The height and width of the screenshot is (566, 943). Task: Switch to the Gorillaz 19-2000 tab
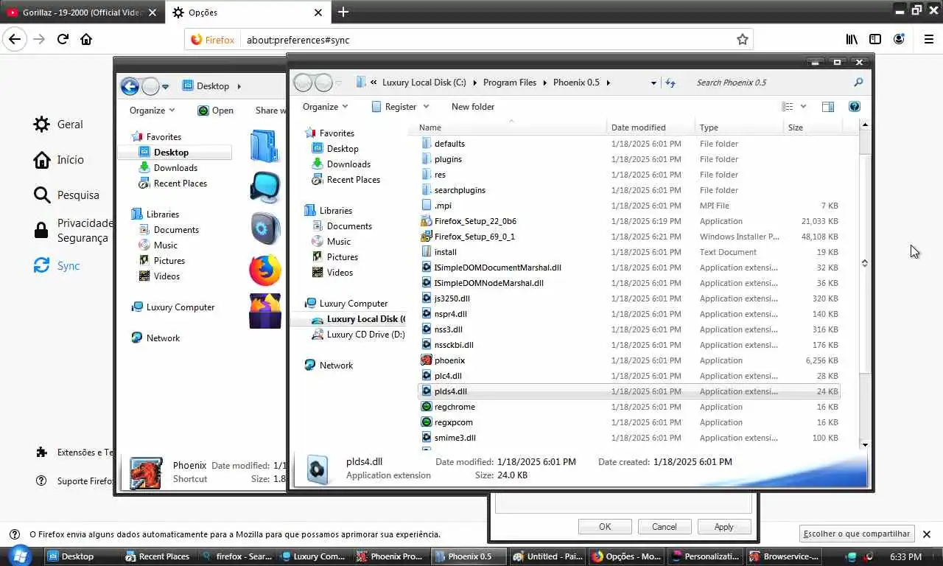pyautogui.click(x=82, y=13)
